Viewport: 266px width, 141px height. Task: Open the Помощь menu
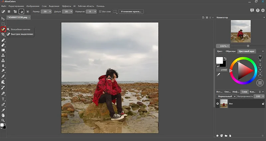click(x=100, y=6)
